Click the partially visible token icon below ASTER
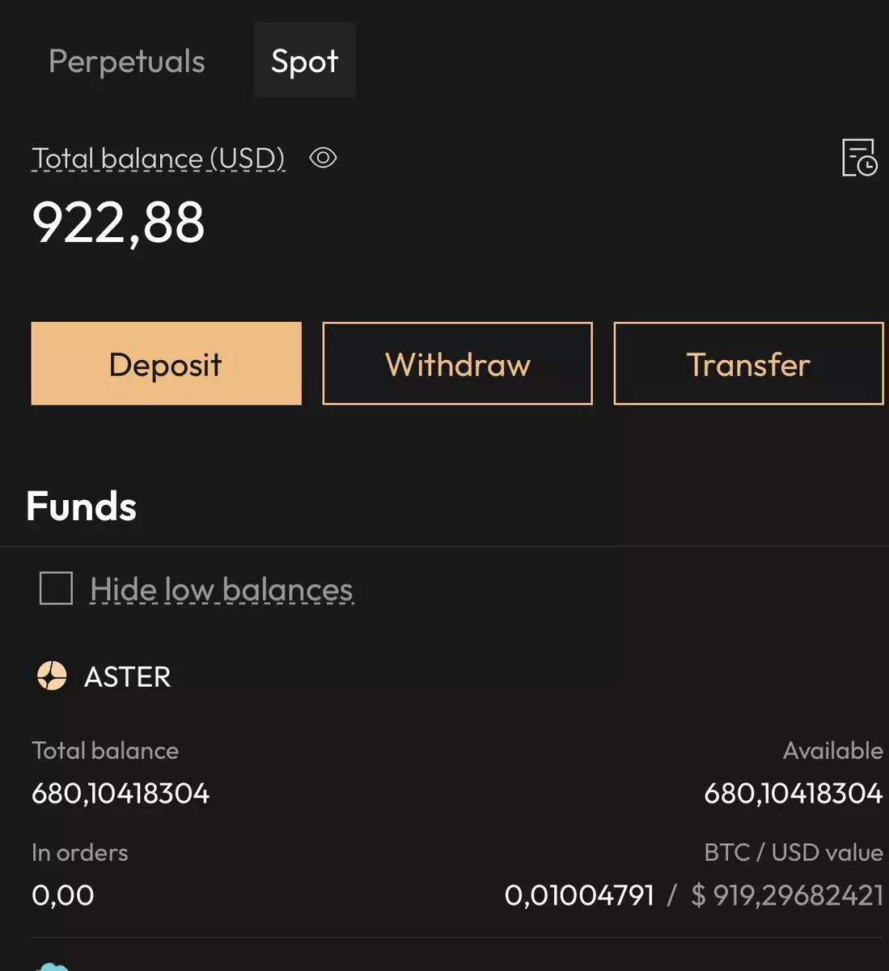This screenshot has width=889, height=971. click(x=52, y=966)
